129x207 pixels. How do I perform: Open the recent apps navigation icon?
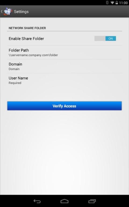pos(92,201)
